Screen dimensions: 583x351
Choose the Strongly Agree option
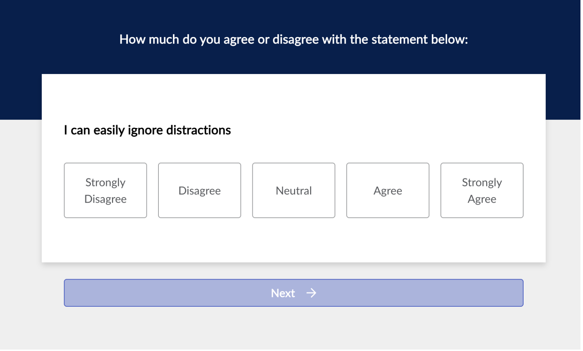pos(482,191)
